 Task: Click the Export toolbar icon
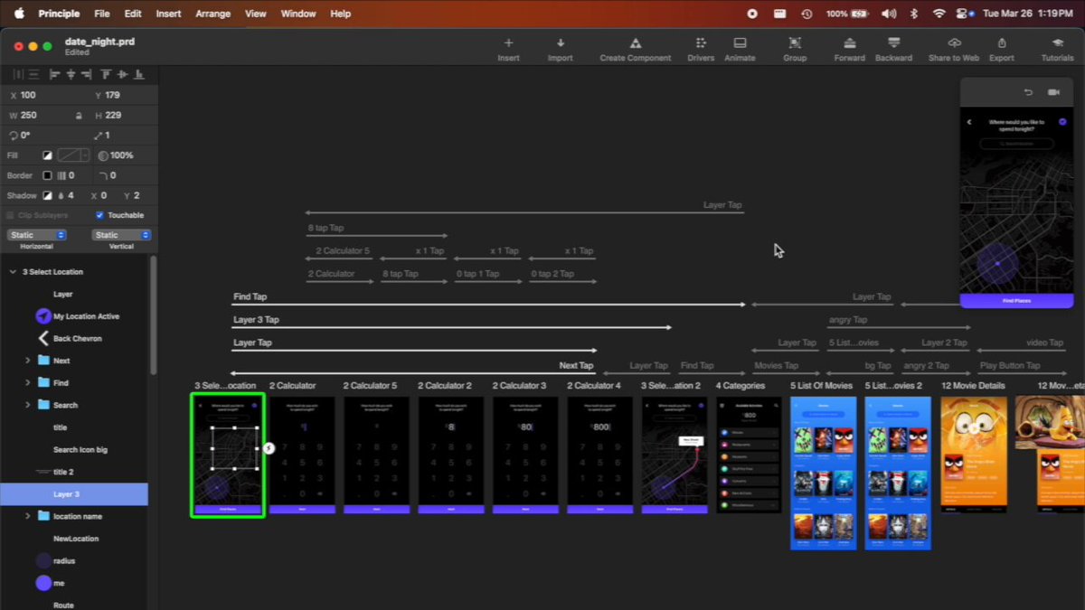[1001, 49]
